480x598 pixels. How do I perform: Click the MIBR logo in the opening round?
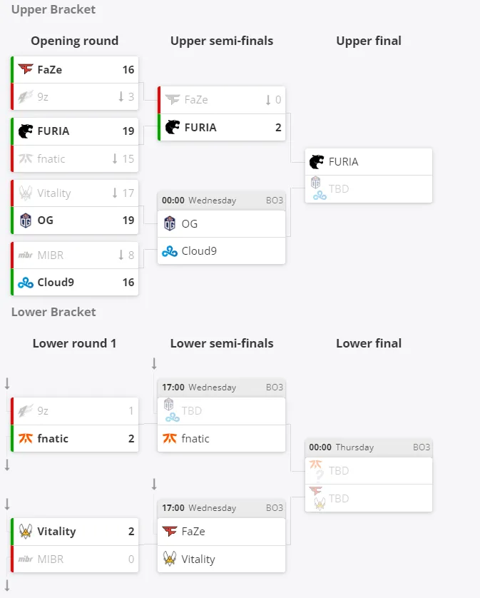click(x=26, y=255)
